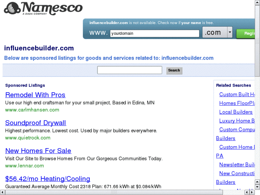Click the horizontal scrollbar thumb
This screenshot has width=260, height=195.
click(114, 192)
